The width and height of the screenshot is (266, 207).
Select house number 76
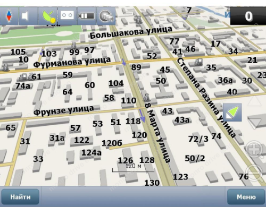(244, 176)
